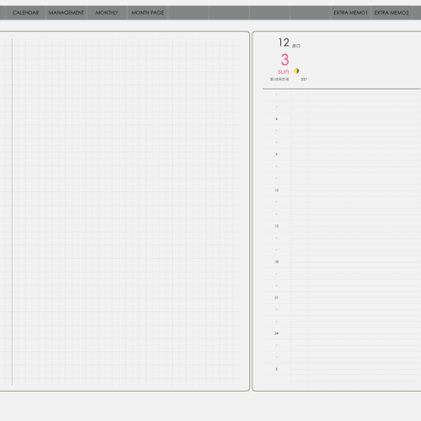Click the 24 hour label in timeline
This screenshot has height=421, width=421.
(x=276, y=333)
